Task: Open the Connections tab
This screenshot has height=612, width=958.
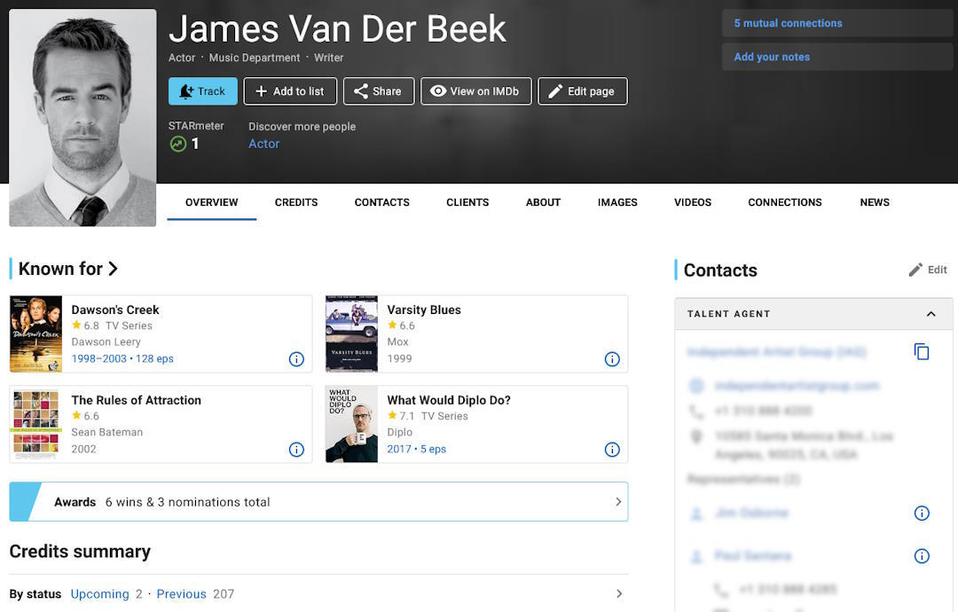Action: (784, 202)
